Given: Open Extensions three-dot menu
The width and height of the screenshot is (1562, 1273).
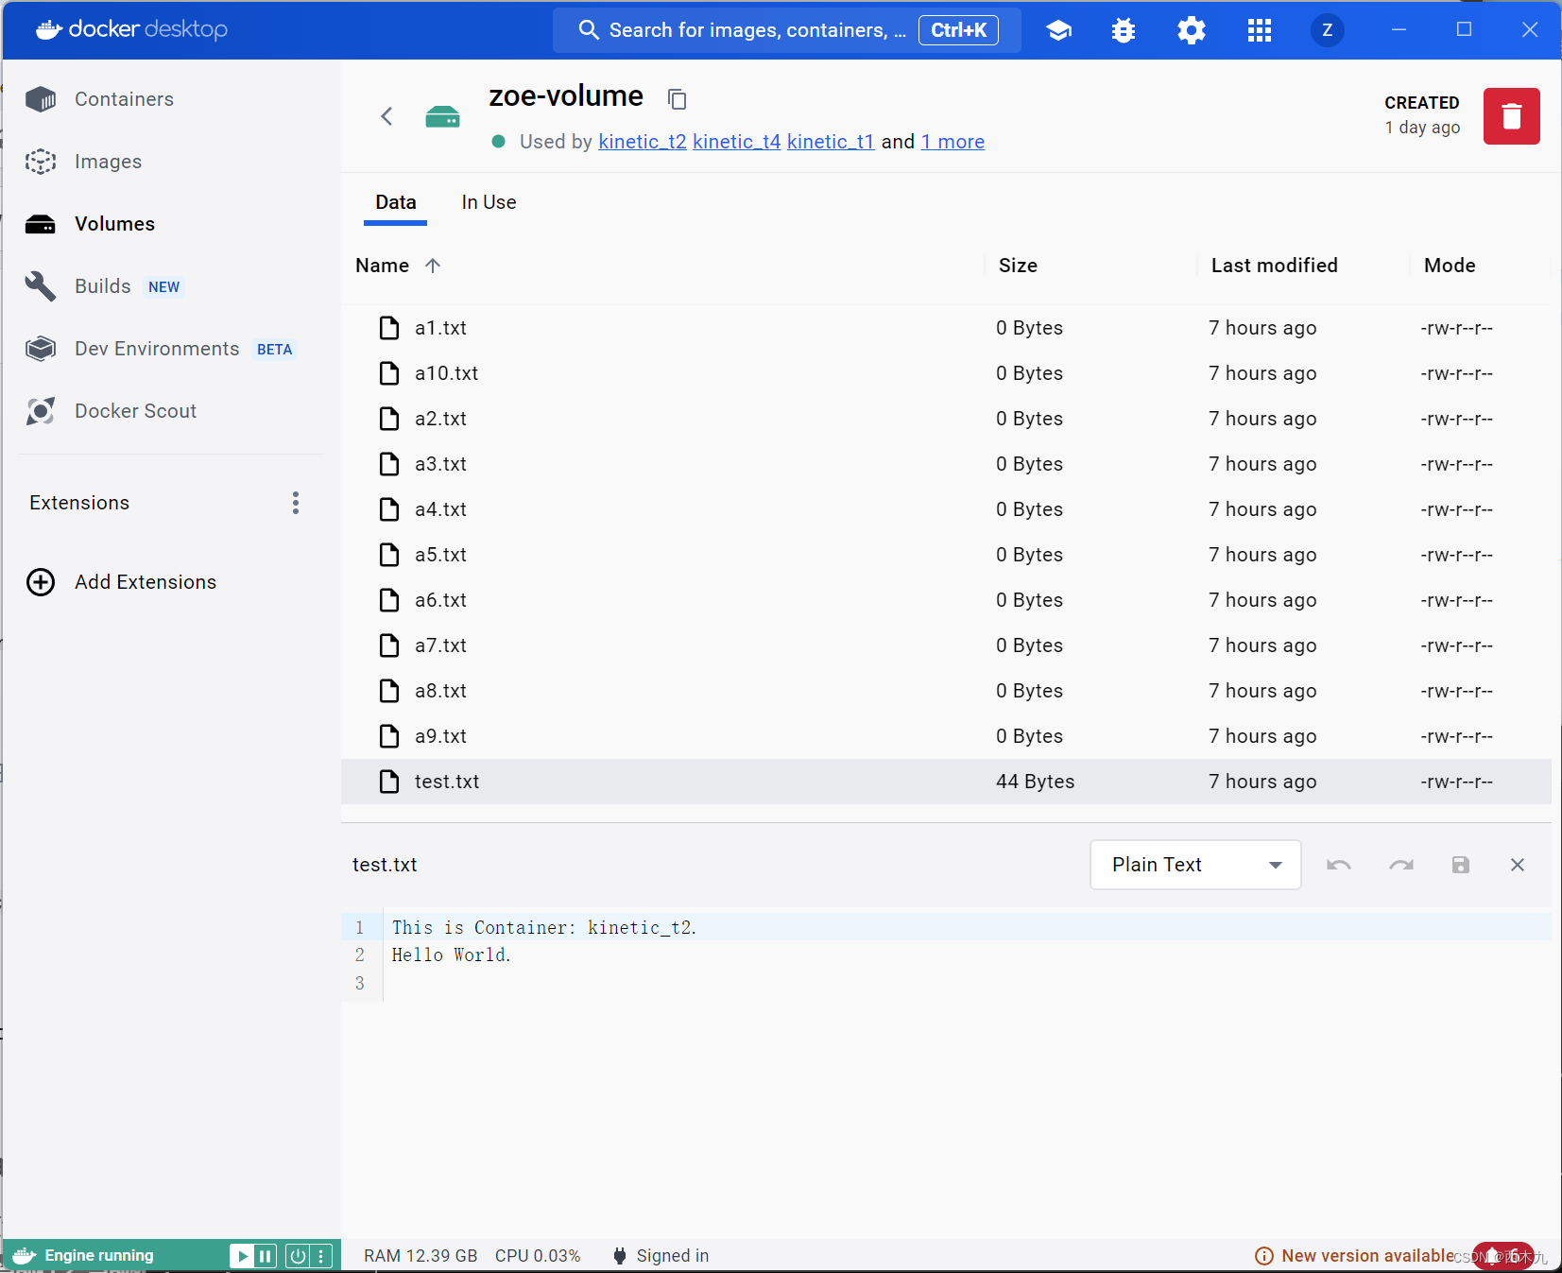Looking at the screenshot, I should coord(296,503).
